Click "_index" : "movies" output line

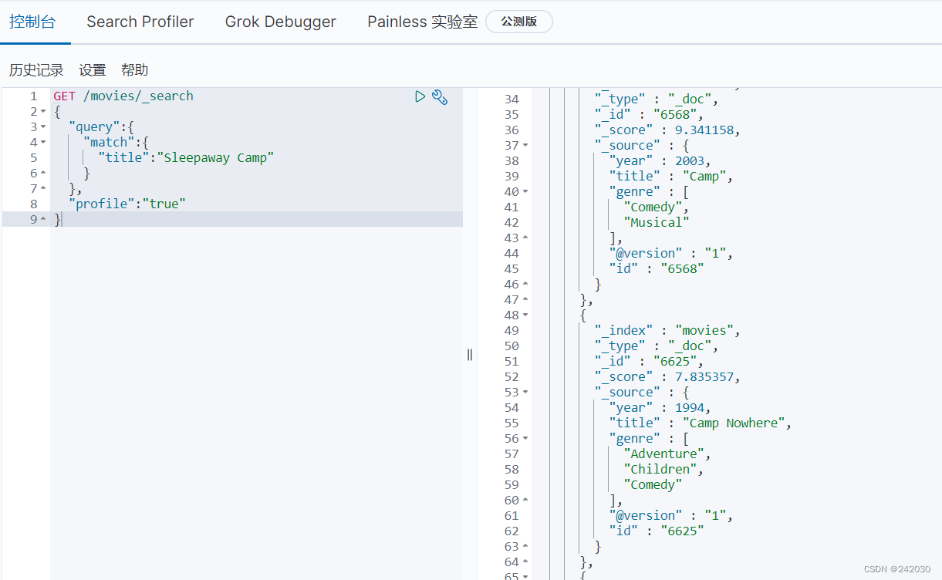[667, 331]
